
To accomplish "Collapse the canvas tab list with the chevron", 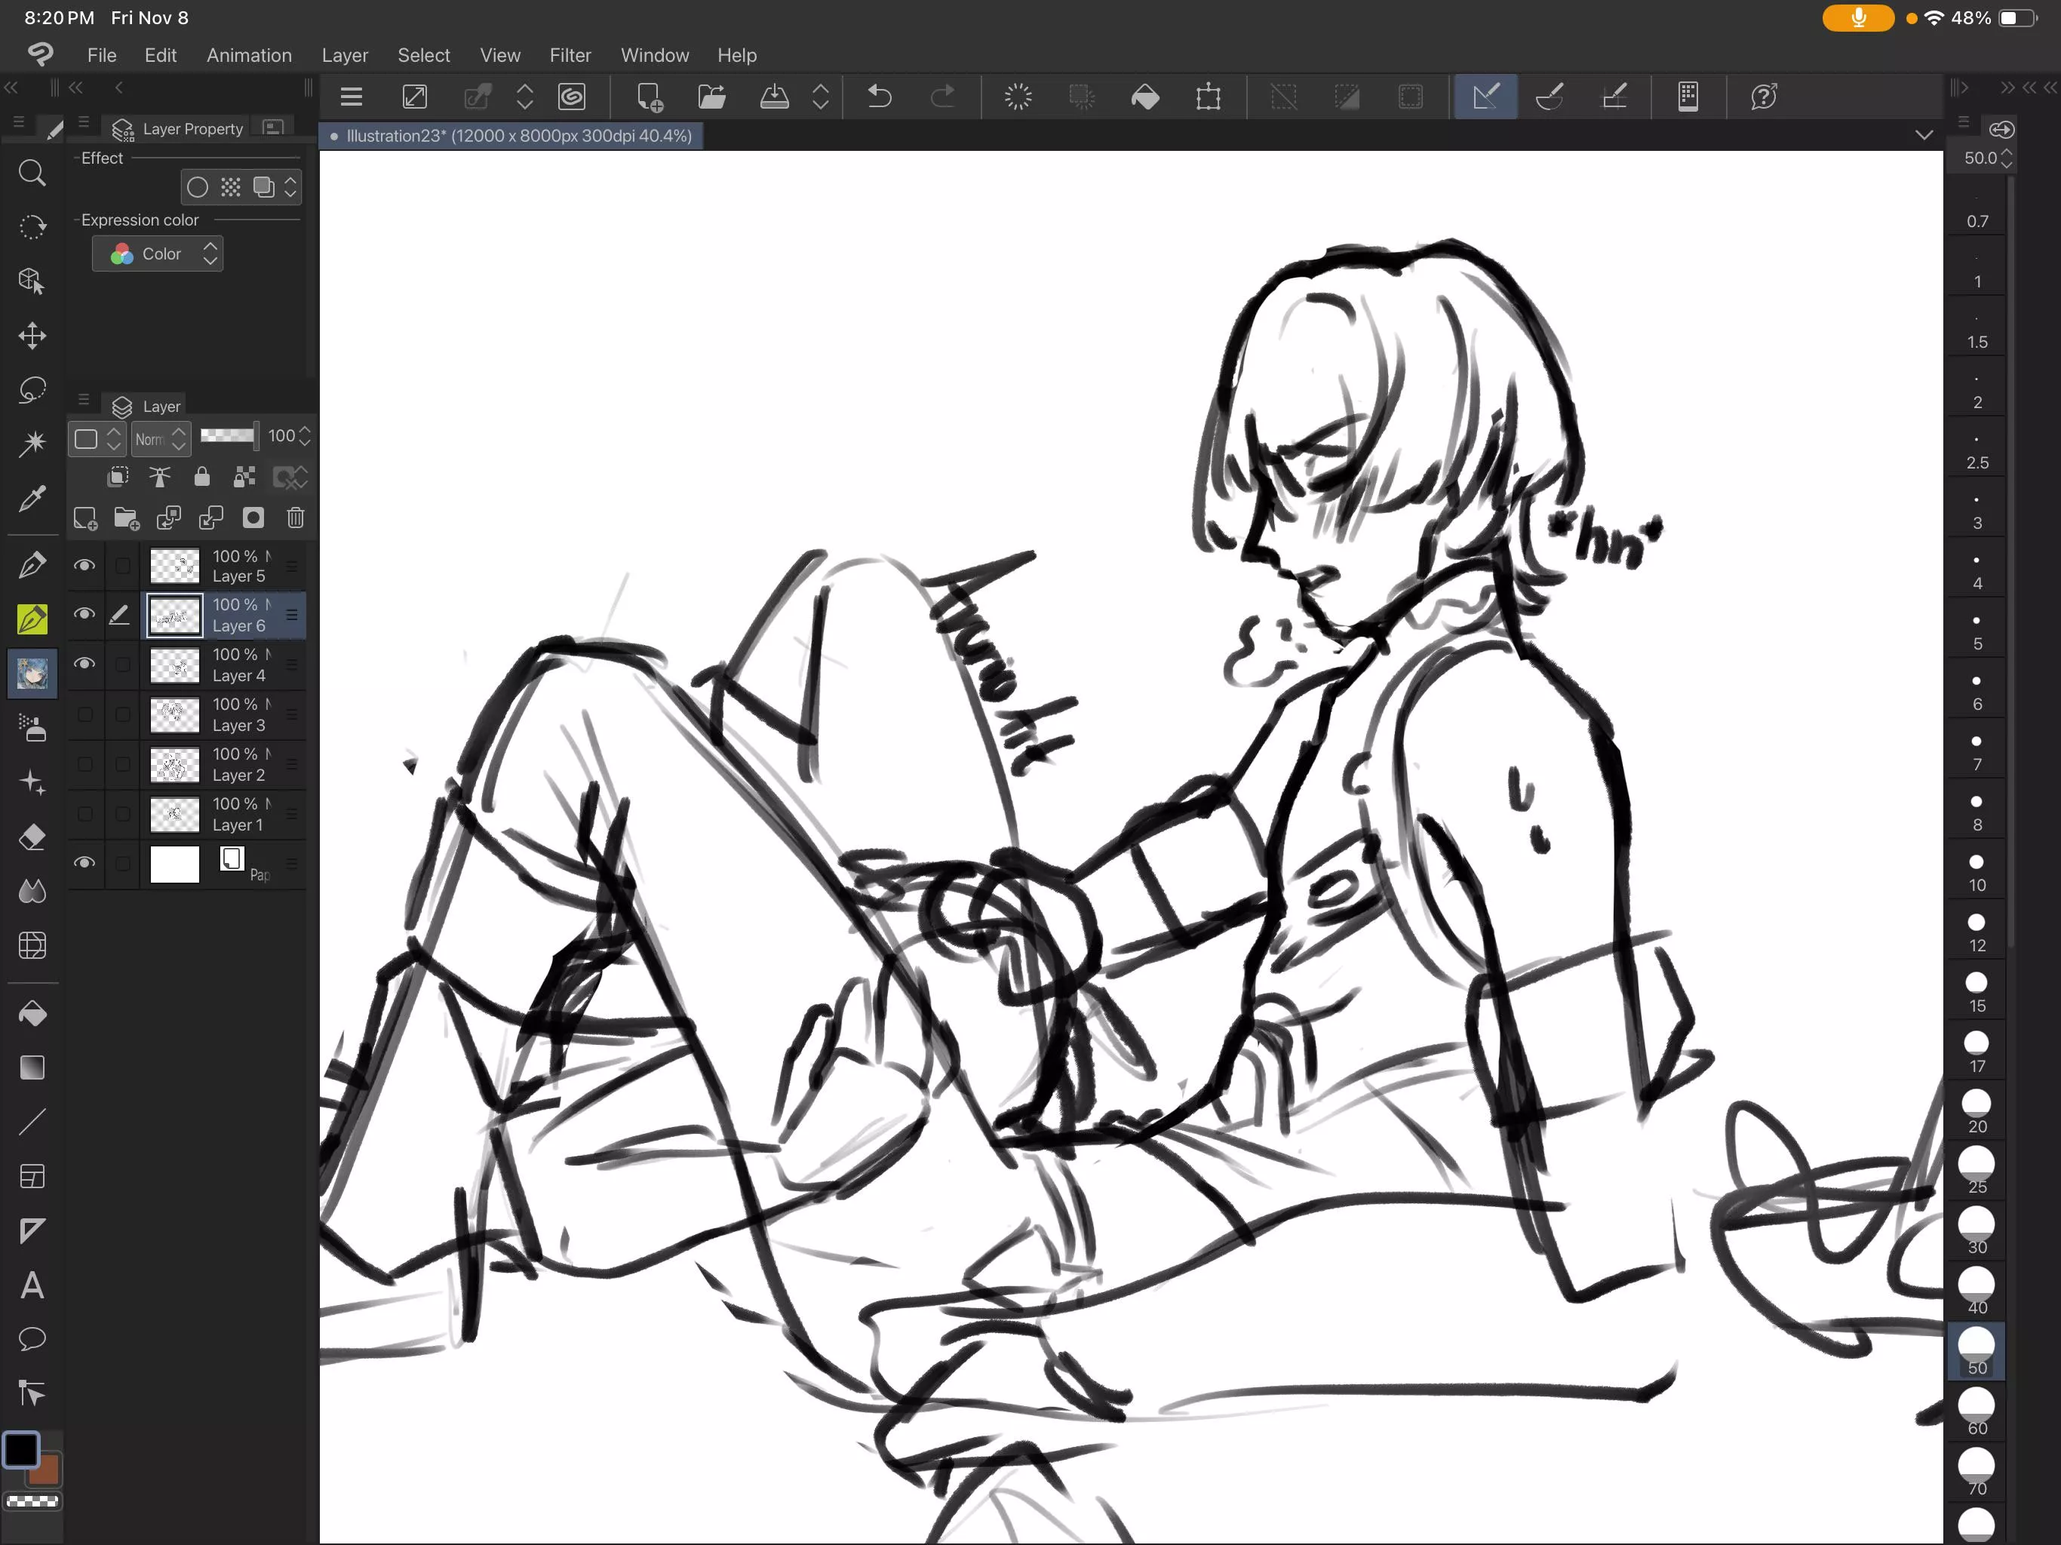I will (1924, 135).
